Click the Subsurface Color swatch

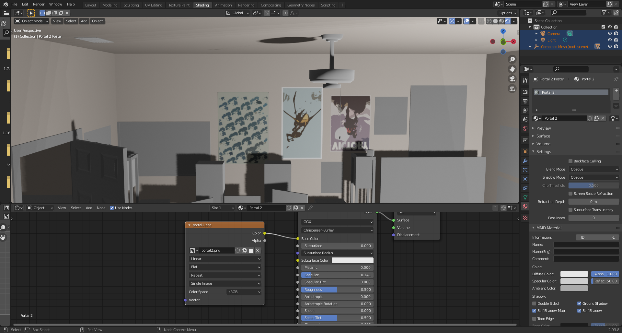click(352, 260)
